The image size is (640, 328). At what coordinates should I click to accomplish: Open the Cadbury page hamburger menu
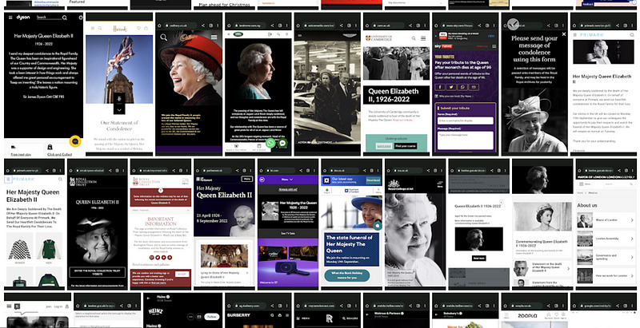(x=214, y=37)
